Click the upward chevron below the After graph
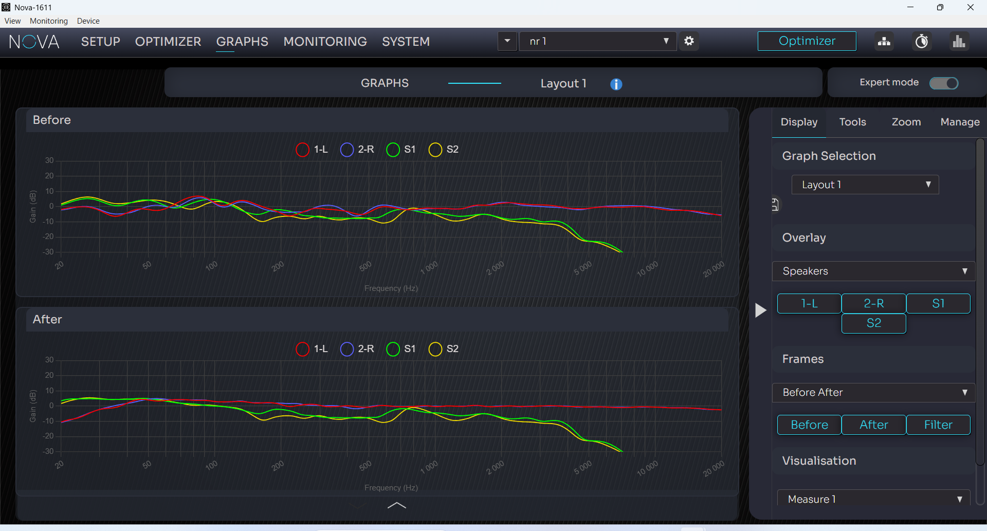This screenshot has height=531, width=987. click(396, 505)
